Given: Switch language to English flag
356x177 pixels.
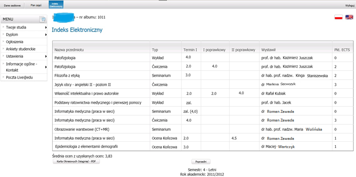Looking at the screenshot, I should 349,17.
